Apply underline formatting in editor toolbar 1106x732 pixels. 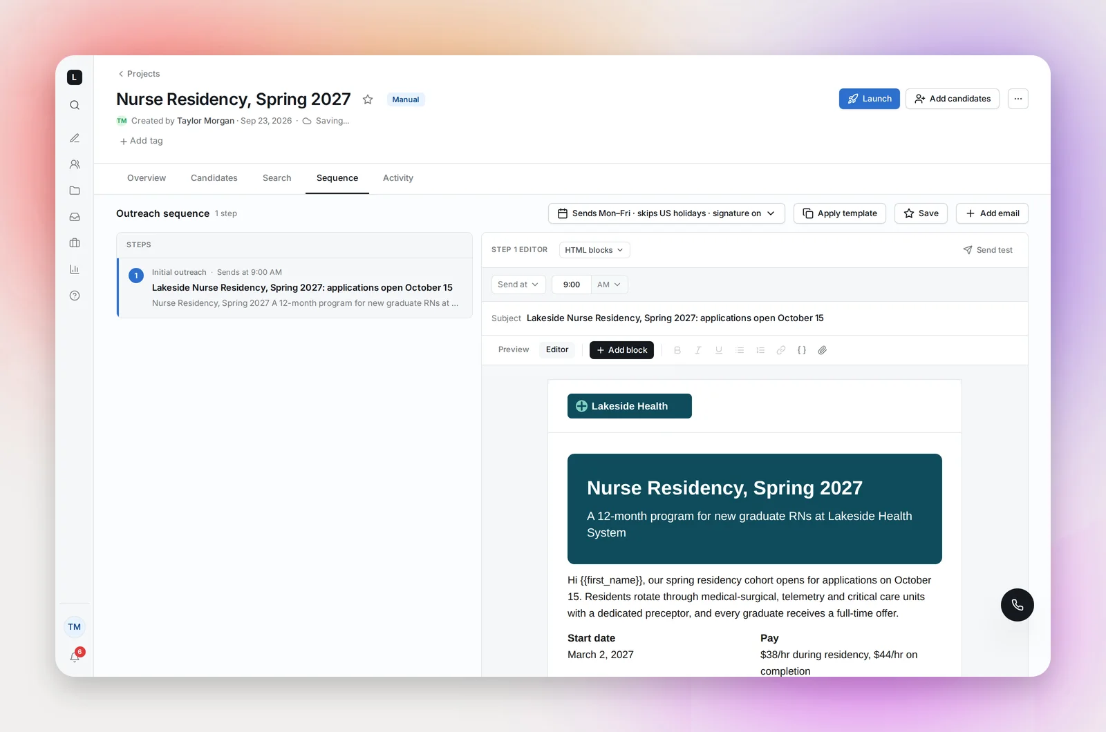click(x=719, y=350)
